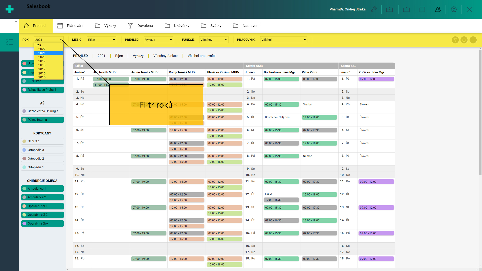Open the users icon in the header
The height and width of the screenshot is (271, 482).
[438, 9]
